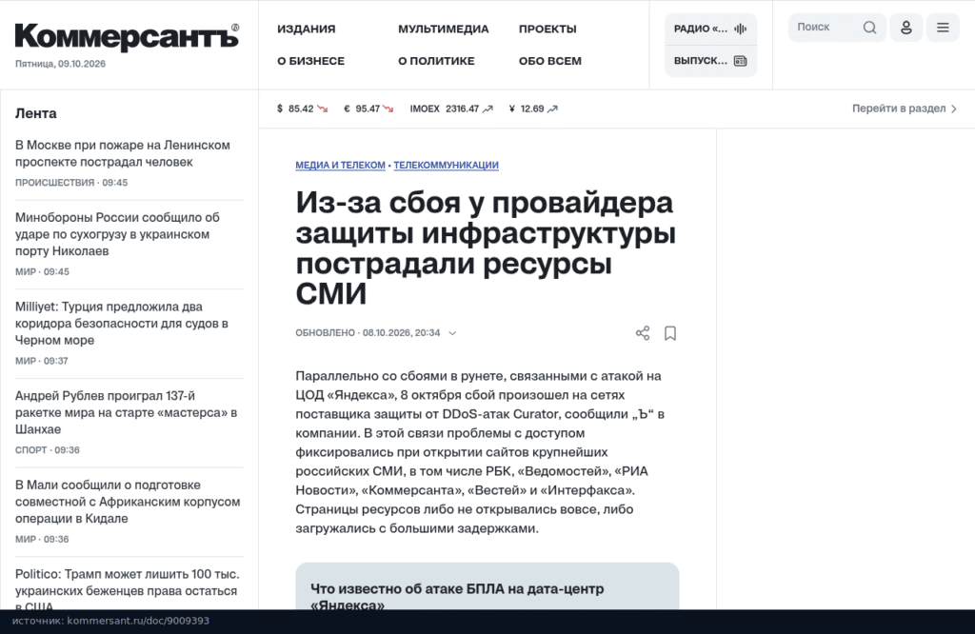Click the IMOEX up-arrow icon
Image resolution: width=975 pixels, height=634 pixels.
tap(487, 109)
